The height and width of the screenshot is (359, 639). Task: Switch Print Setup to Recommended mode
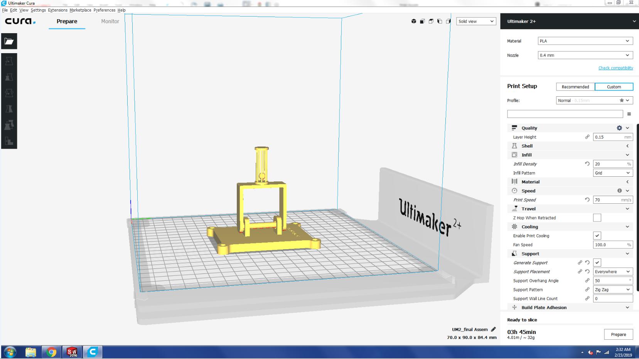(575, 87)
